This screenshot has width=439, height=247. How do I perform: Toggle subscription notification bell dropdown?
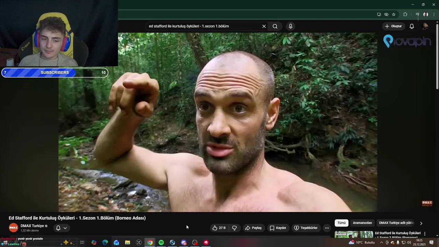click(62, 228)
